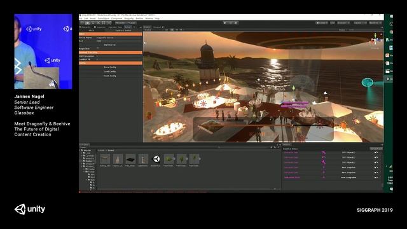
Task: Click the button at History panel top right
Action: click(x=376, y=149)
